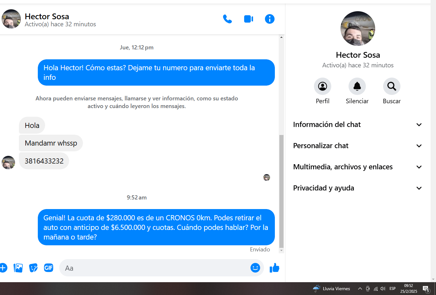Attach a photo using the image icon

18,268
